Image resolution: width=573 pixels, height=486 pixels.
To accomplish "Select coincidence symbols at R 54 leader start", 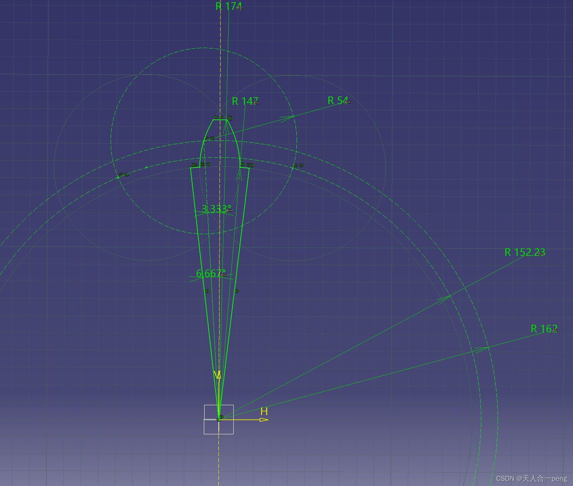I will (209, 138).
